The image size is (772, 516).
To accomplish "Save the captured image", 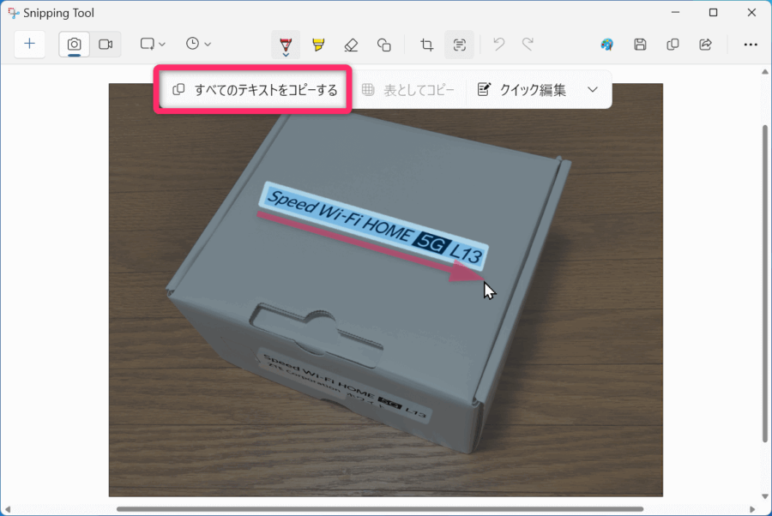I will click(x=640, y=44).
